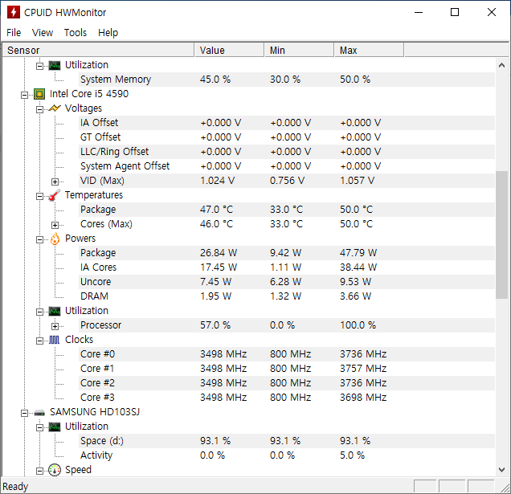This screenshot has width=511, height=494.
Task: Click the Max column header
Action: coord(369,50)
